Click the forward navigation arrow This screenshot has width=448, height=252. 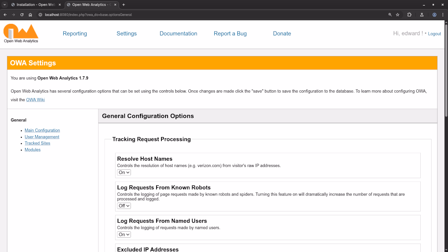[x=14, y=15]
